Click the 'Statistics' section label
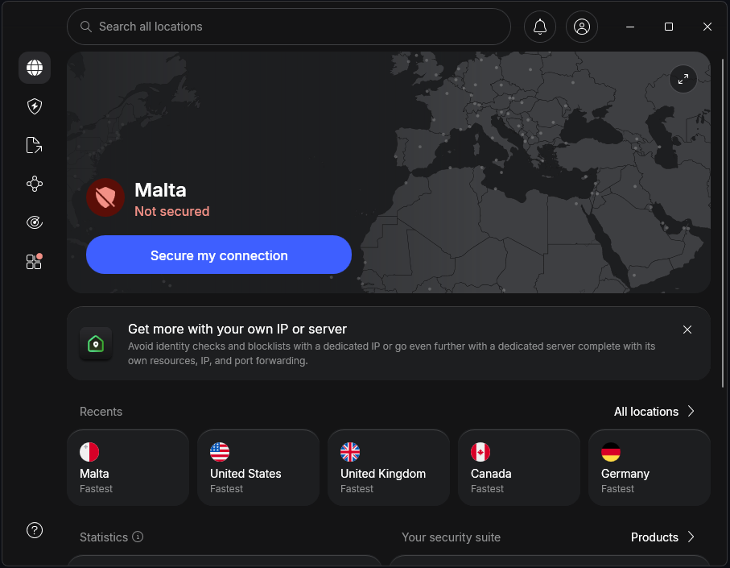The image size is (730, 568). pyautogui.click(x=104, y=537)
